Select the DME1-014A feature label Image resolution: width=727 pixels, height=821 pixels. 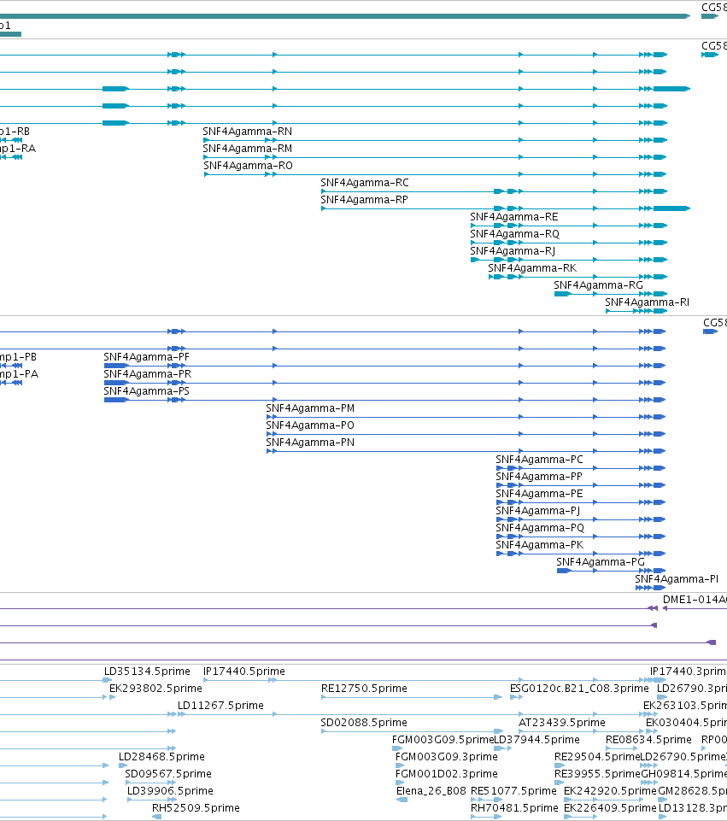695,600
